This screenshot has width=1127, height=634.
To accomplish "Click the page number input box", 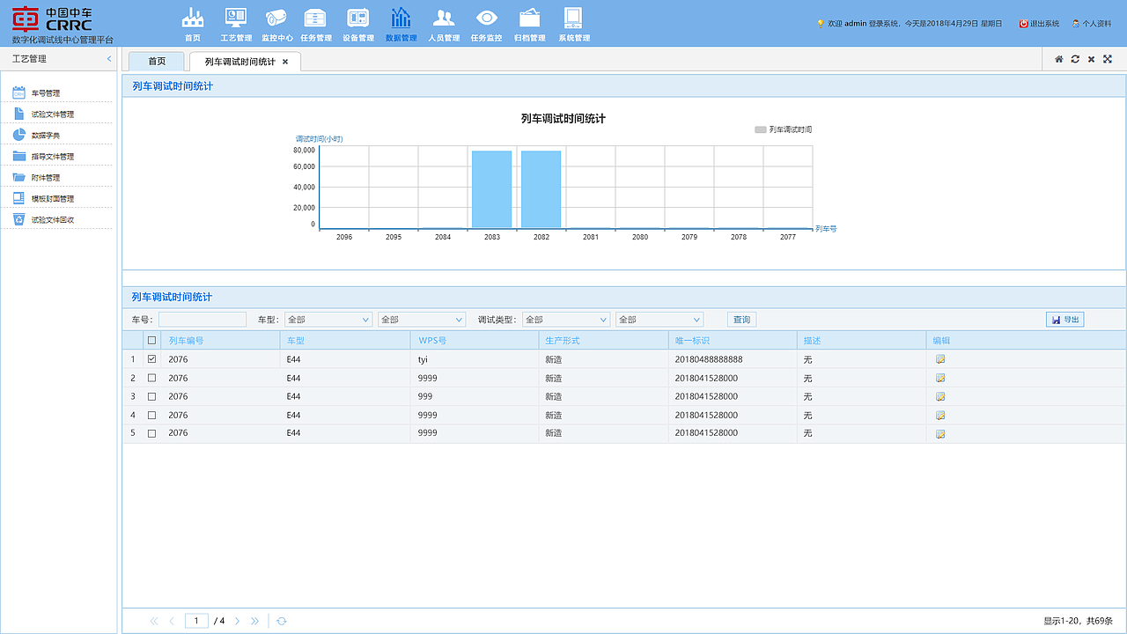I will (x=196, y=621).
